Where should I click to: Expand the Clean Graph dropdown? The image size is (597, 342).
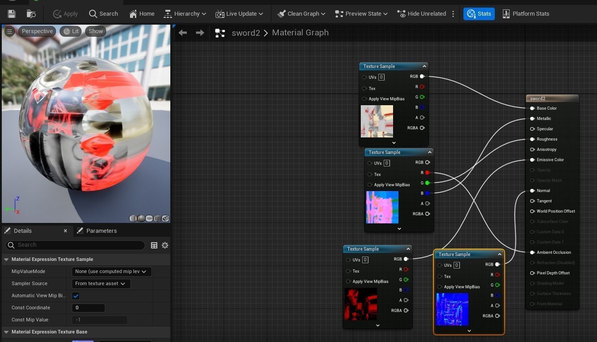(x=301, y=14)
